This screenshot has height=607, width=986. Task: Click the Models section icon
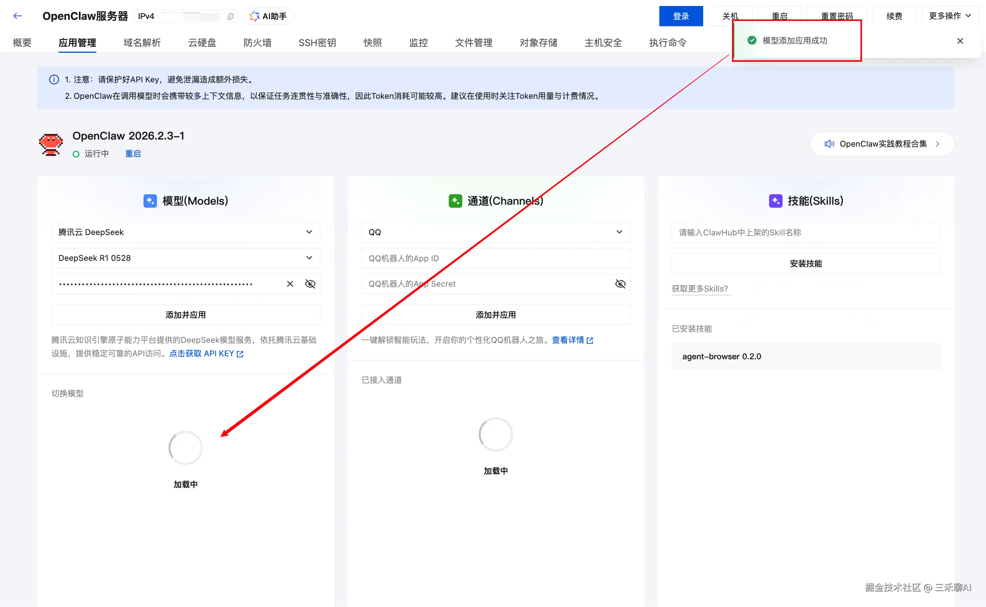(150, 201)
